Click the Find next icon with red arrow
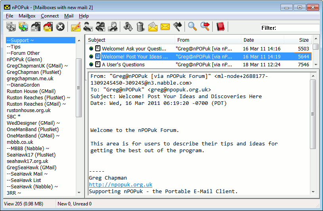The height and width of the screenshot is (211, 323). click(x=205, y=27)
